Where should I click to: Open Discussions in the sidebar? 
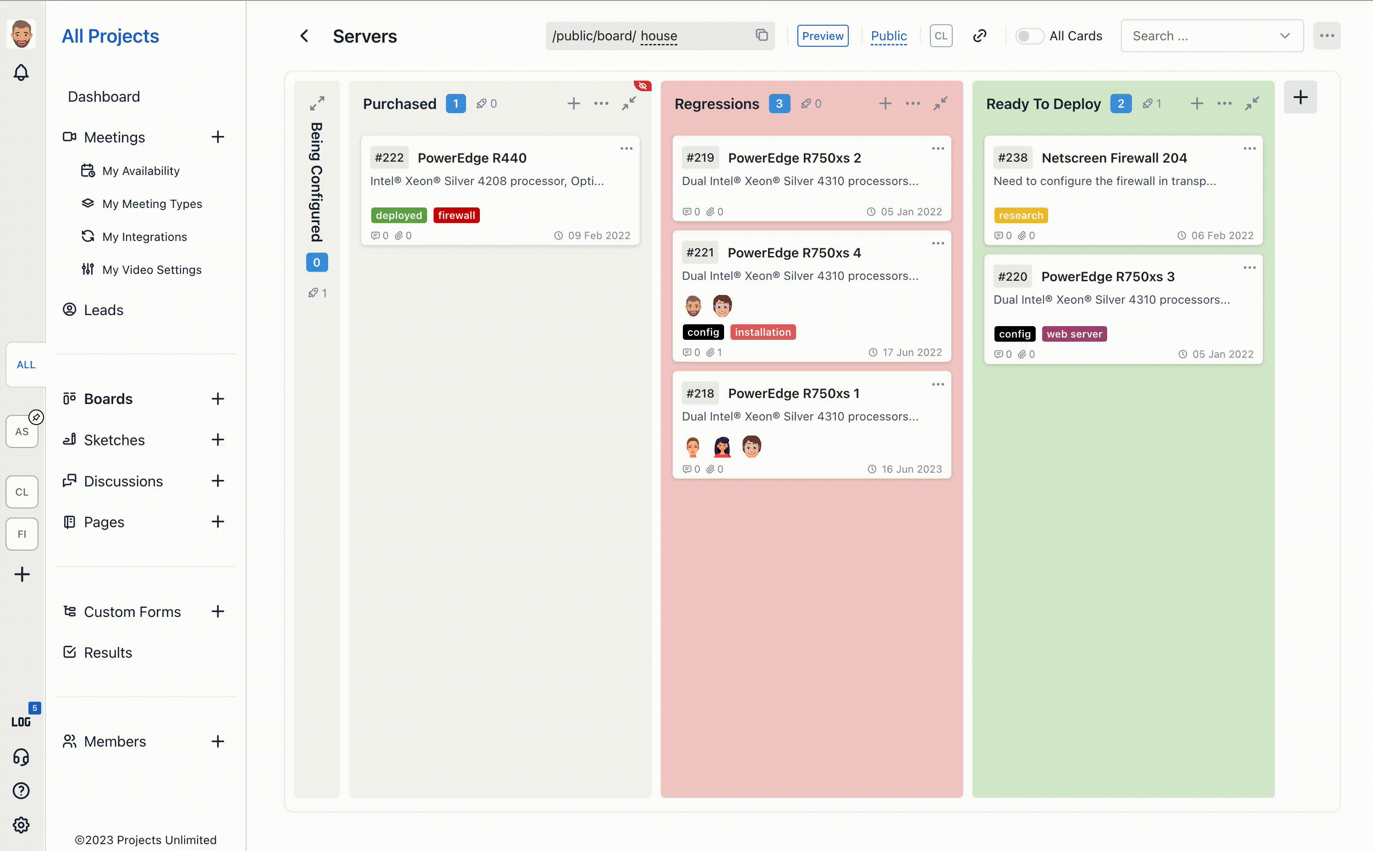[x=123, y=481]
